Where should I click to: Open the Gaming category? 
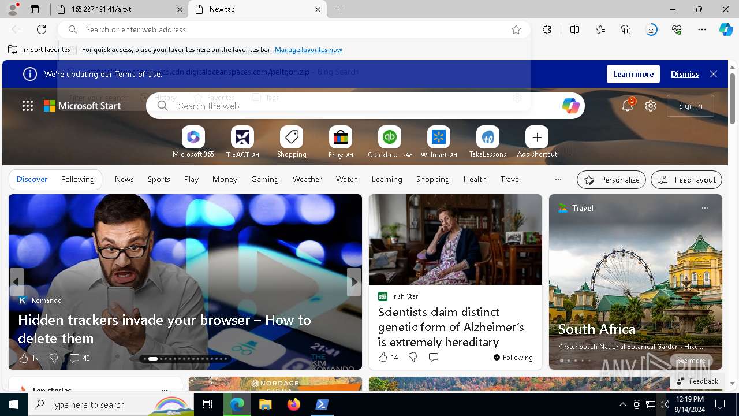coord(265,179)
